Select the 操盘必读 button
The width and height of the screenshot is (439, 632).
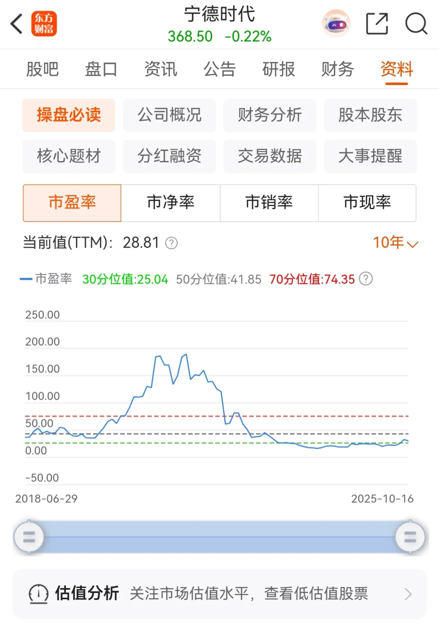[69, 115]
